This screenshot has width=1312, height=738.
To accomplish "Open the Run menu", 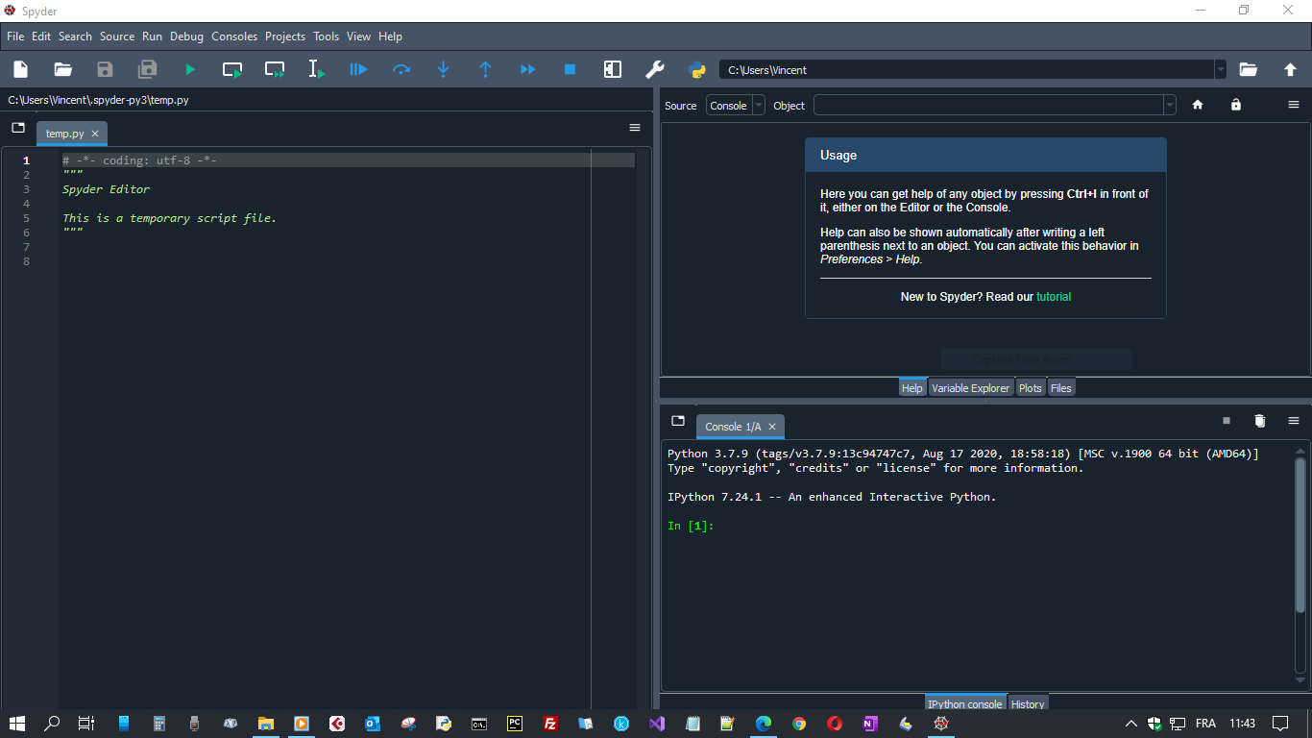I will [x=152, y=37].
